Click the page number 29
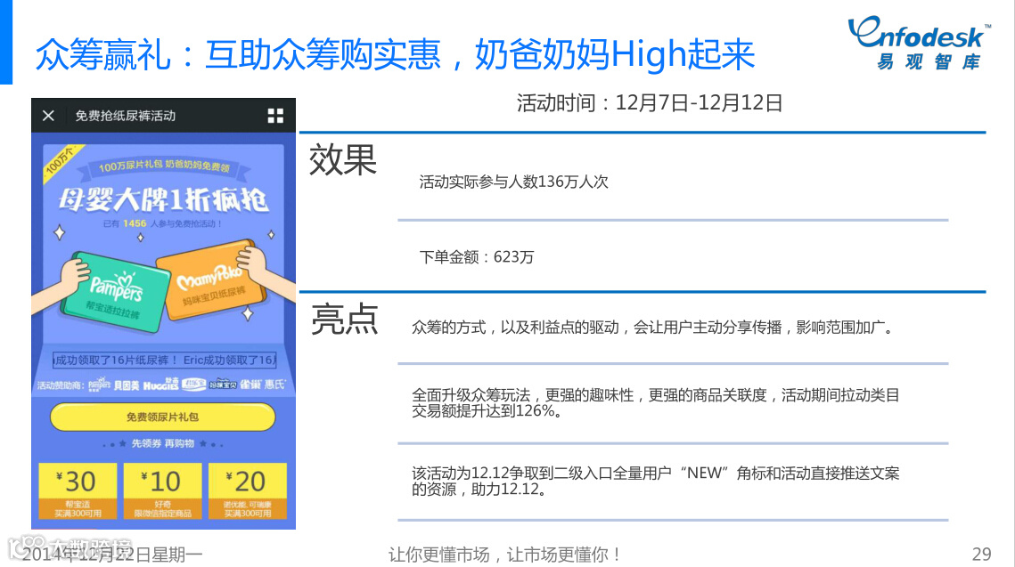The image size is (1015, 567). (x=981, y=554)
